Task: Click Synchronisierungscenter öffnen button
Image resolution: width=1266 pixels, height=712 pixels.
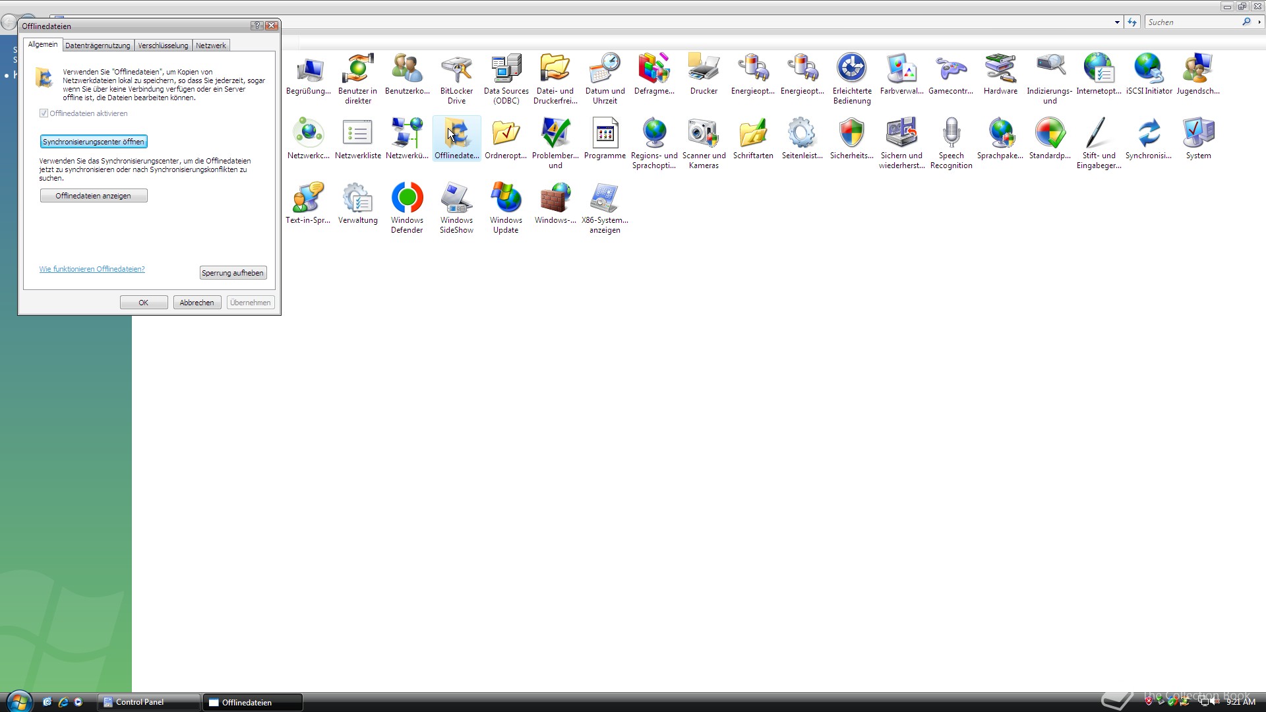Action: pyautogui.click(x=94, y=142)
